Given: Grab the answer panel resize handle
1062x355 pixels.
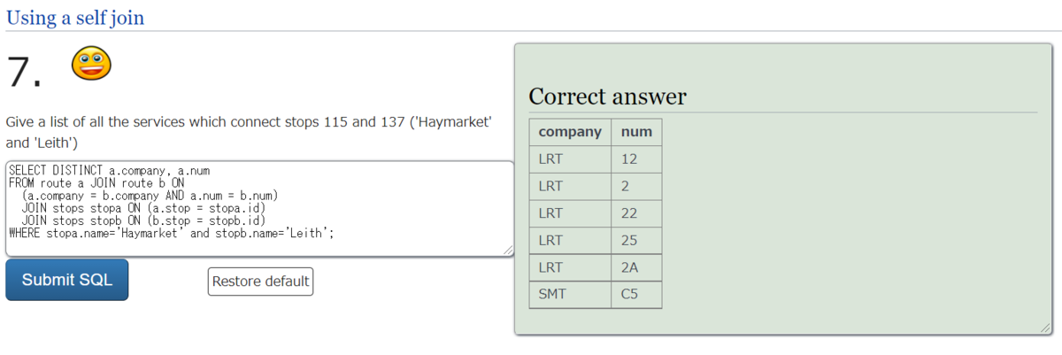Looking at the screenshot, I should 1046,328.
